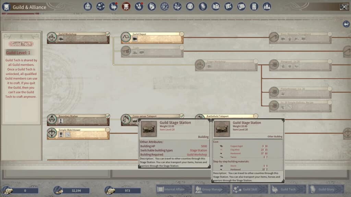Click the item thumbnail under Guild Workshop
Image resolution: width=351 pixels, height=197 pixels.
(x=61, y=39)
